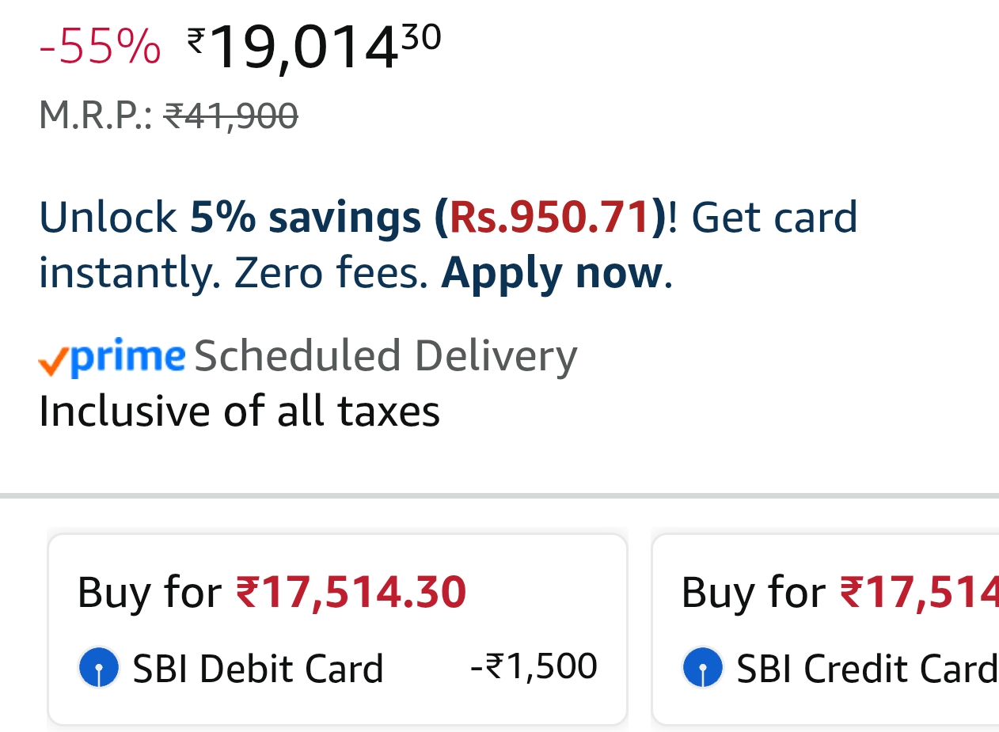This screenshot has height=732, width=999.
Task: Click the SBI logo beside Credit Card
Action: tap(702, 668)
